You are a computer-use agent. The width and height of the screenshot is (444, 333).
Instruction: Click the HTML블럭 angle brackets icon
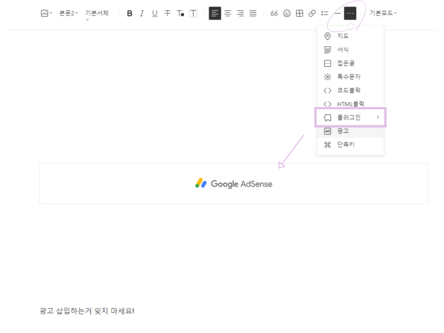[x=327, y=104]
